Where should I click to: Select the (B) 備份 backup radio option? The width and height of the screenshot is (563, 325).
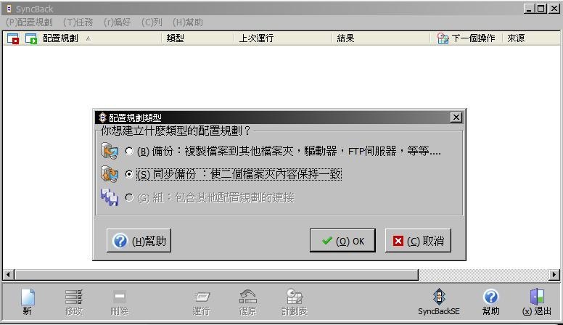click(129, 151)
